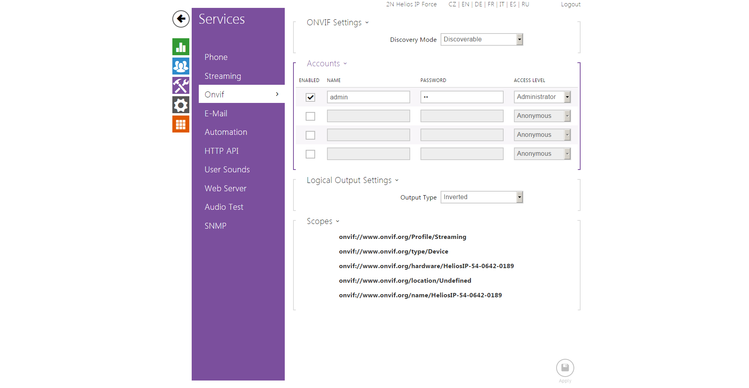Open the green Status chart icon
749x388 pixels.
[181, 47]
